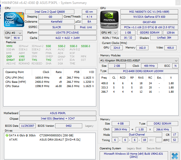
Task: Select the 333.3 frequency timing row
Action: [138, 88]
